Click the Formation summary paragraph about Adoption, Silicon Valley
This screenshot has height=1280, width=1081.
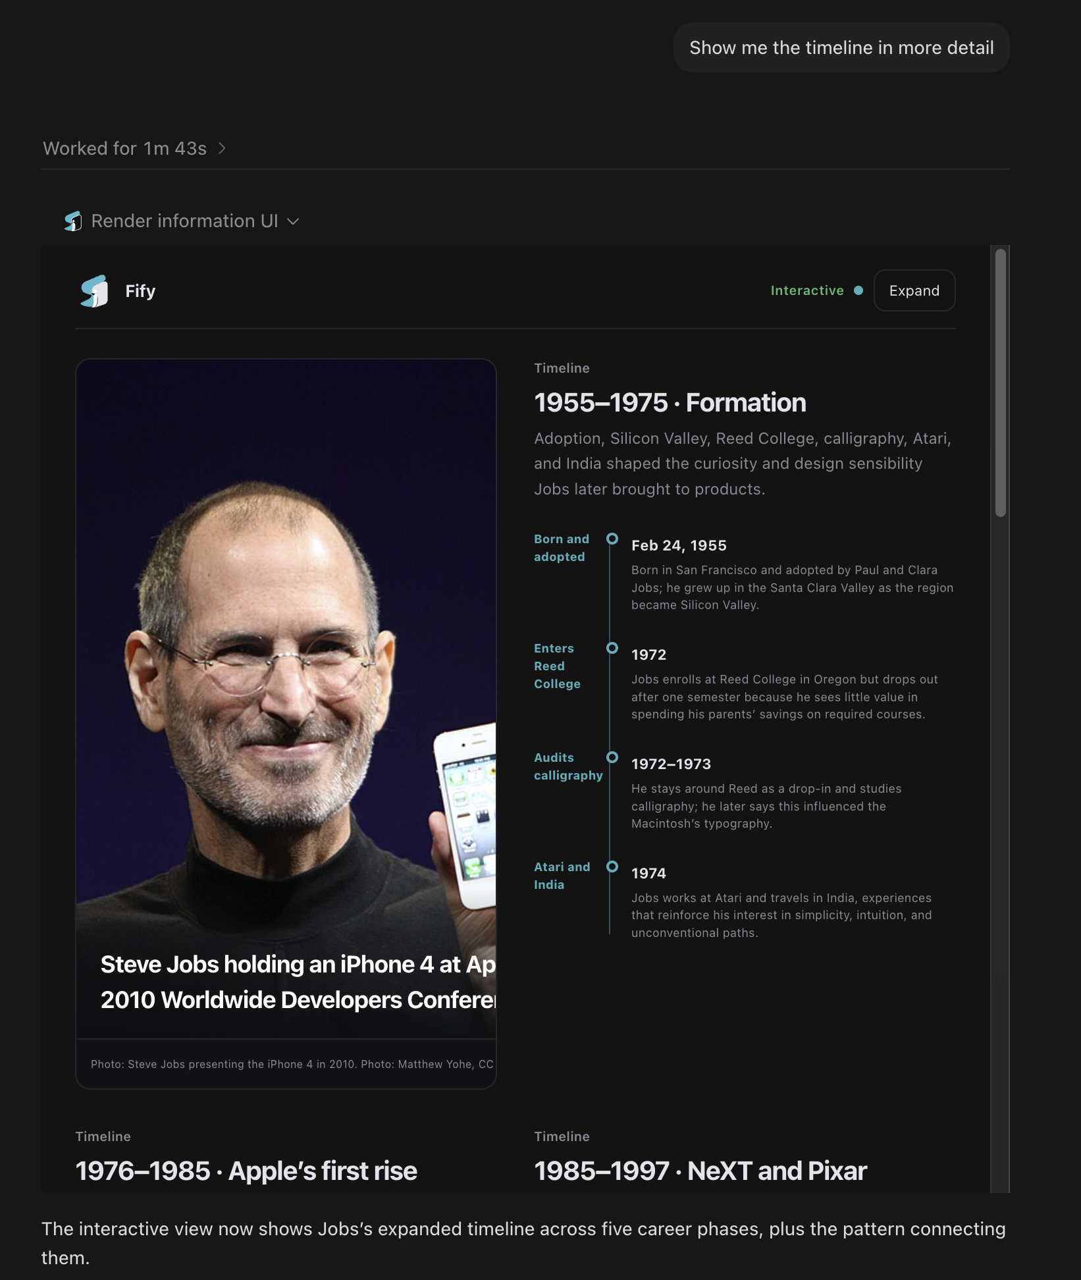tap(743, 464)
